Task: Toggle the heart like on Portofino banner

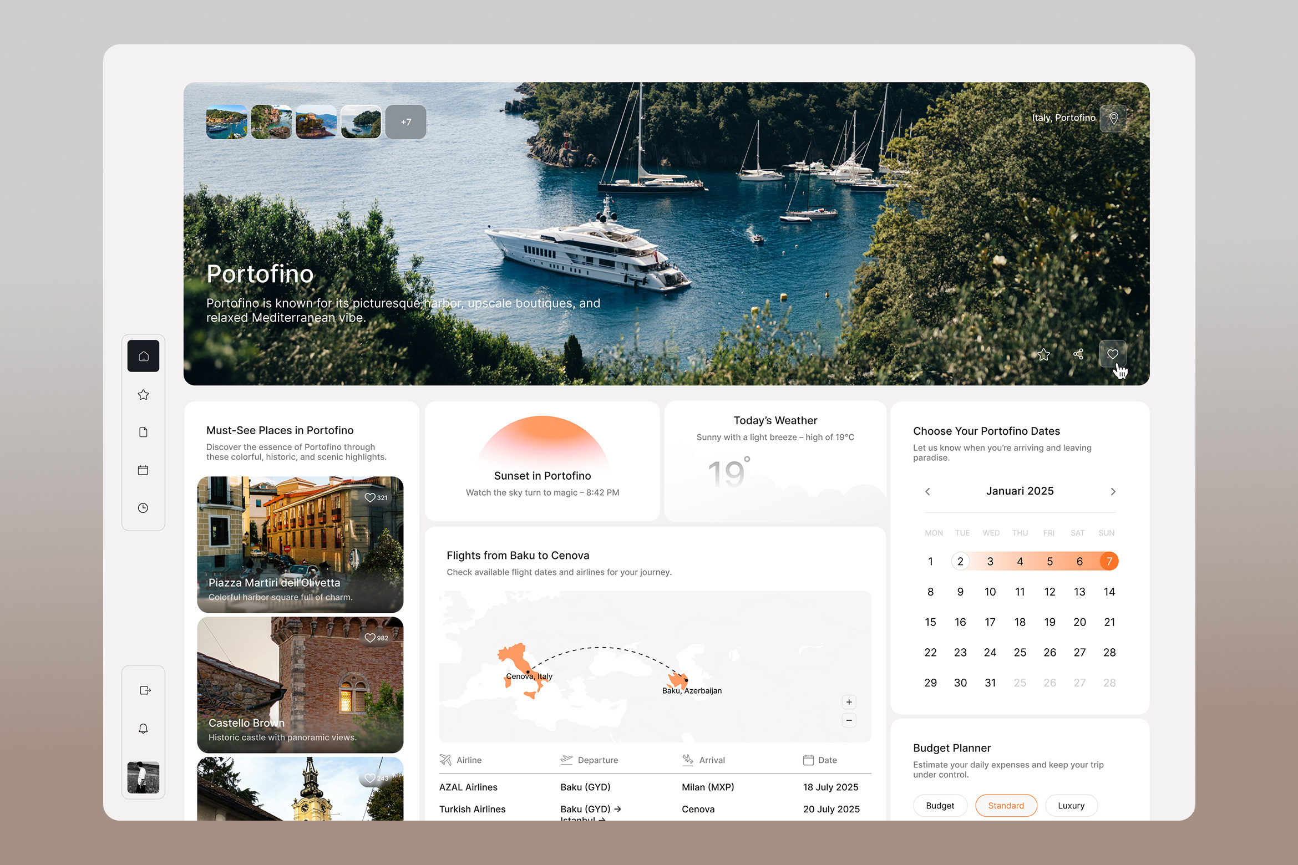Action: click(1113, 354)
